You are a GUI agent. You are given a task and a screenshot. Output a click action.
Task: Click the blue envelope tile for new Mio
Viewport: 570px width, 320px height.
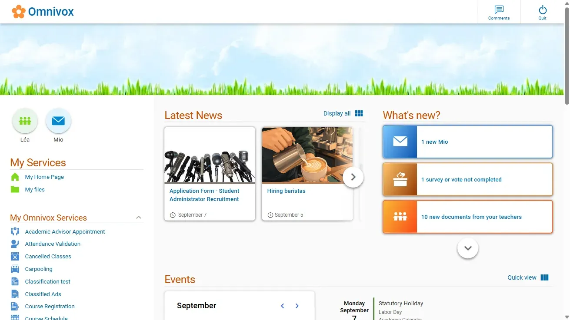400,142
